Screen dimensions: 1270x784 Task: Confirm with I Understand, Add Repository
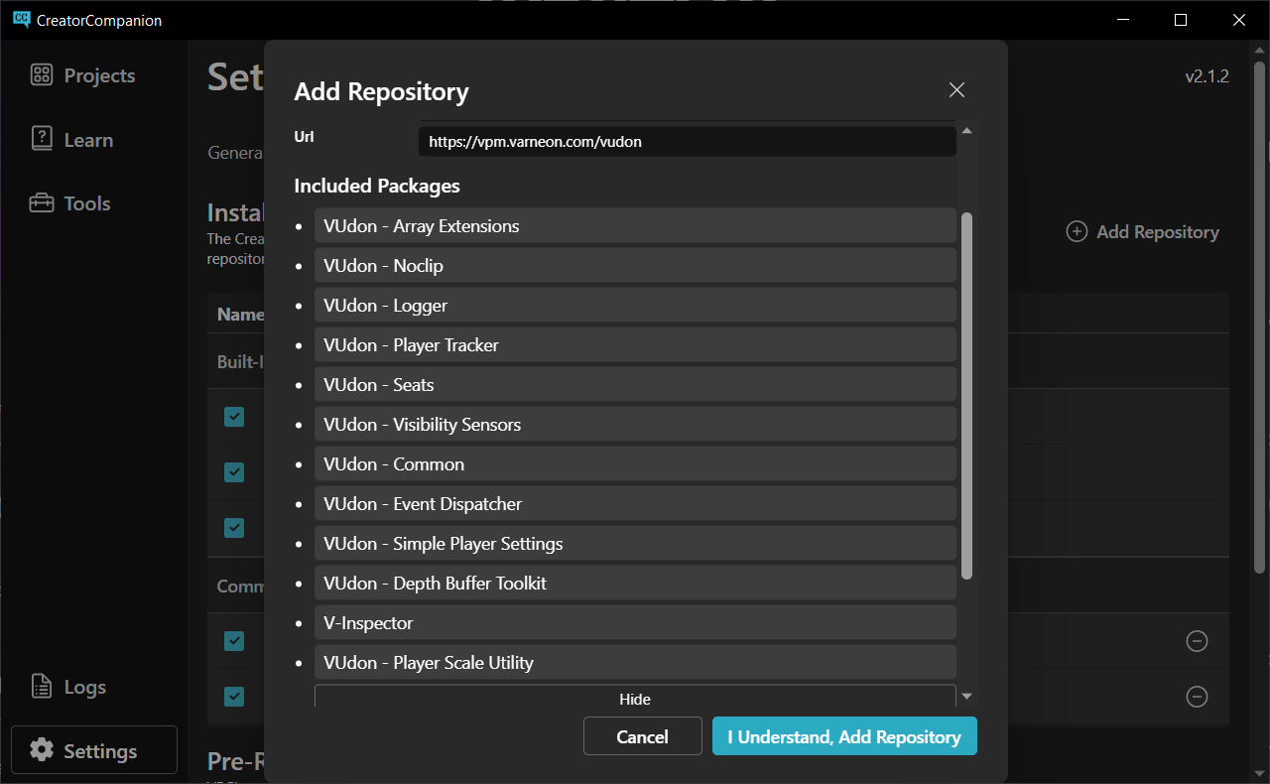click(844, 736)
